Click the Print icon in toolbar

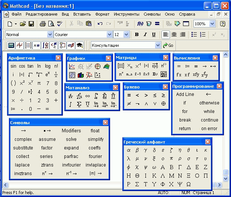(42, 24)
